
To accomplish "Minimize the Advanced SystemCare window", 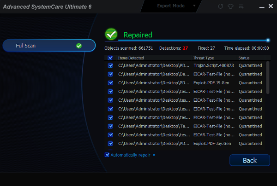I will 262,7.
